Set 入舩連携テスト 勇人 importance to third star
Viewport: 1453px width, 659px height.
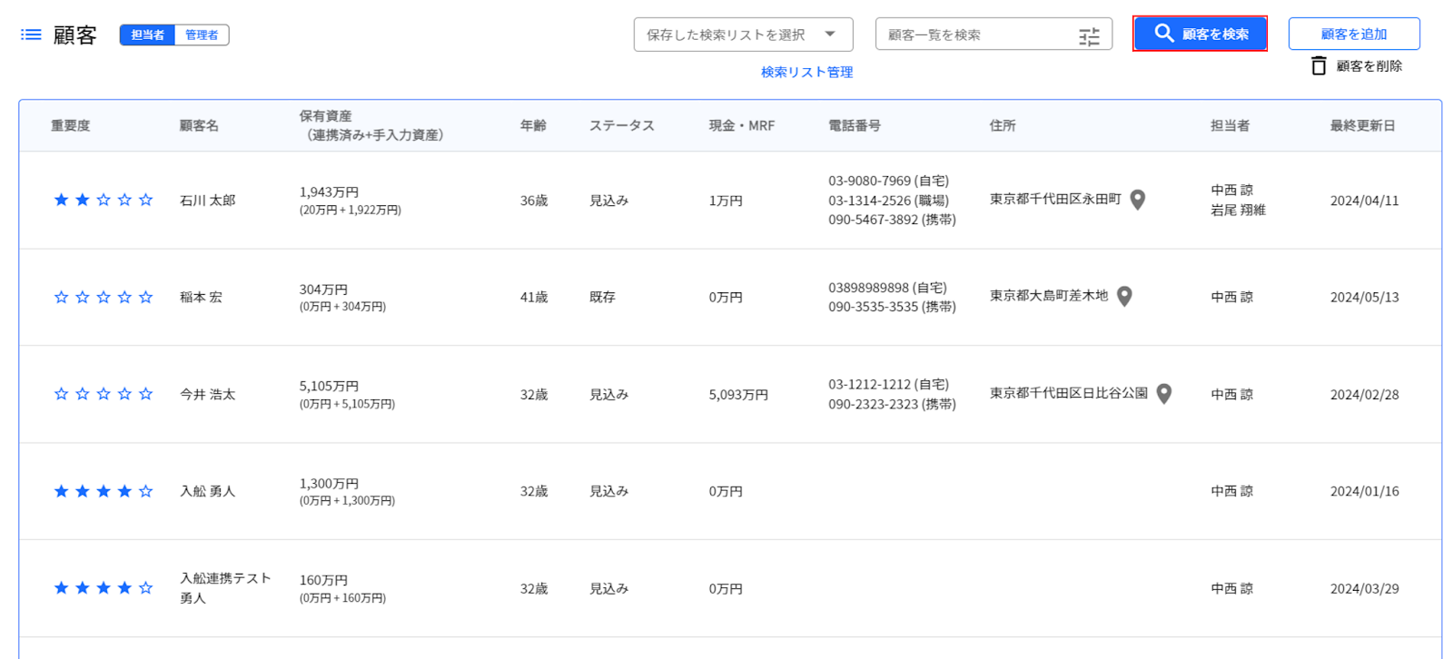(104, 588)
